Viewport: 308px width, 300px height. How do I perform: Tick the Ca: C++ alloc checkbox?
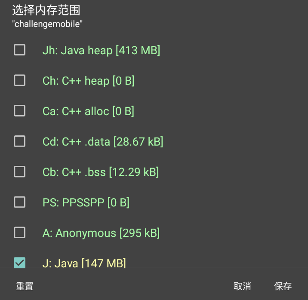click(20, 111)
